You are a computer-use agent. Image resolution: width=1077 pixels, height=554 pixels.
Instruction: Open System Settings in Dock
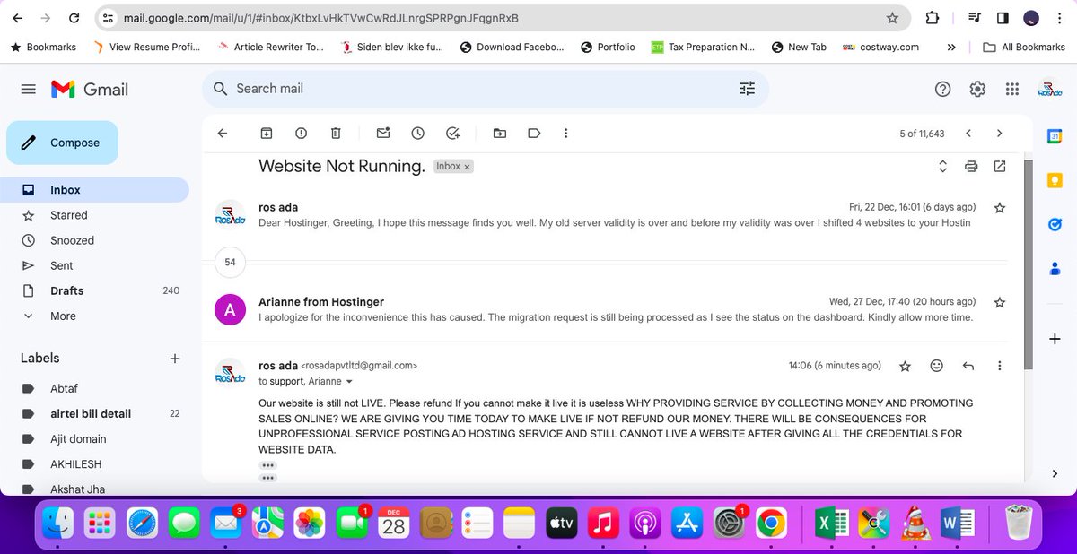[731, 523]
